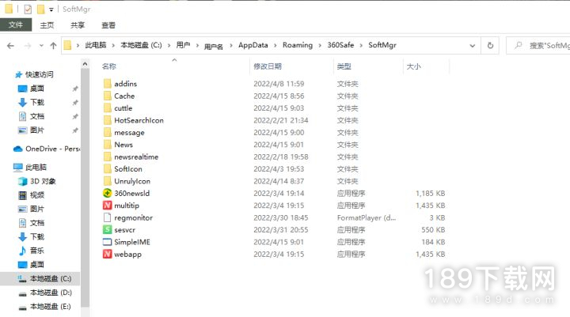The height and width of the screenshot is (317, 570).
Task: Click sidebar scrollbar up arrow
Action: pyautogui.click(x=85, y=64)
